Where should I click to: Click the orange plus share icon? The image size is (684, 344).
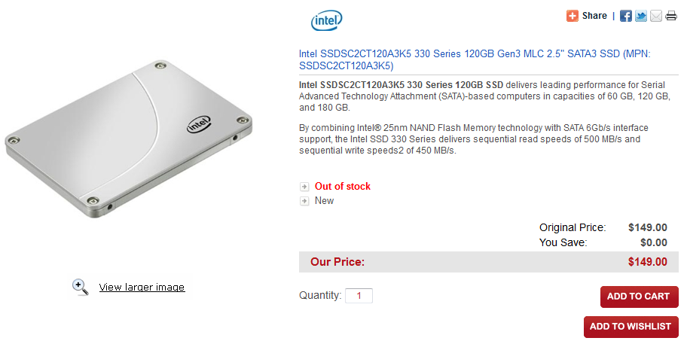coord(573,16)
